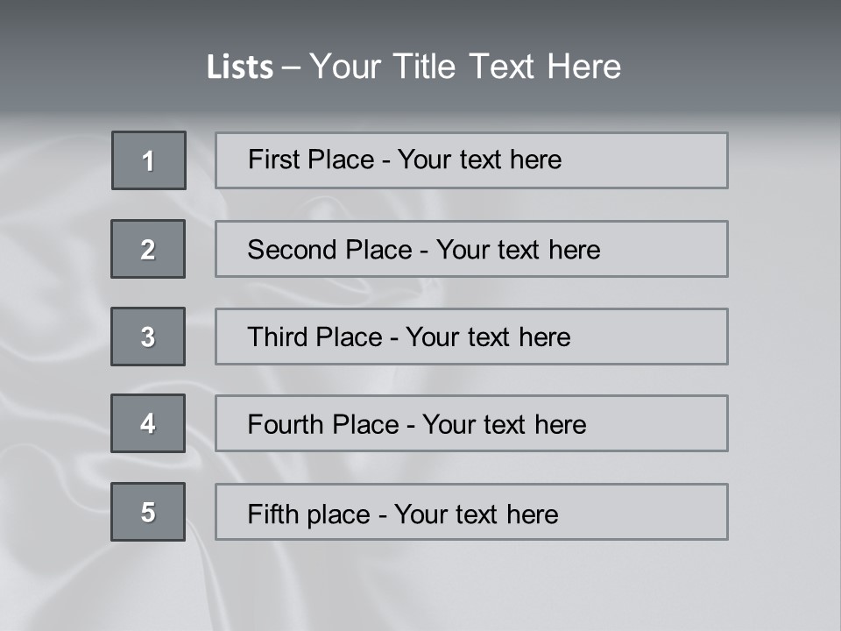Click the word 'Third' in the list
Viewport: 841px width, 631px height.
[277, 337]
